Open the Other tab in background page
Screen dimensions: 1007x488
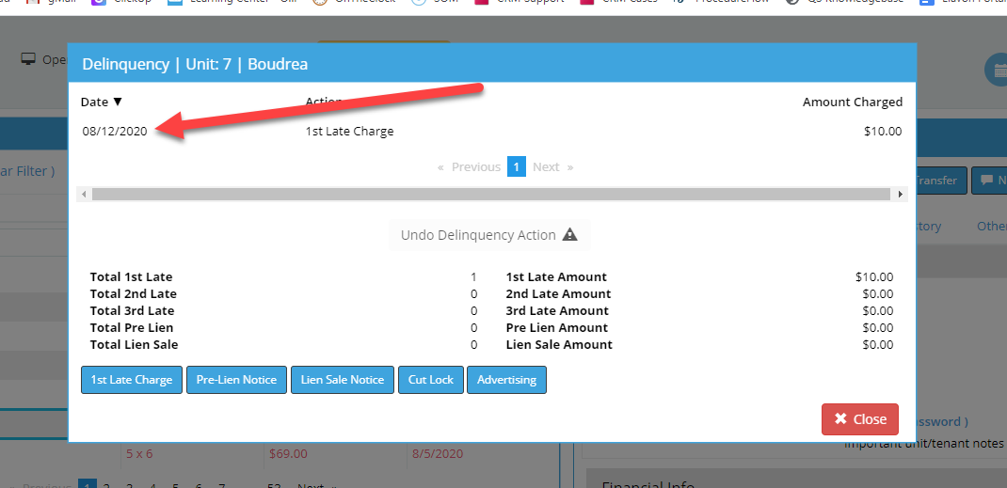(992, 227)
